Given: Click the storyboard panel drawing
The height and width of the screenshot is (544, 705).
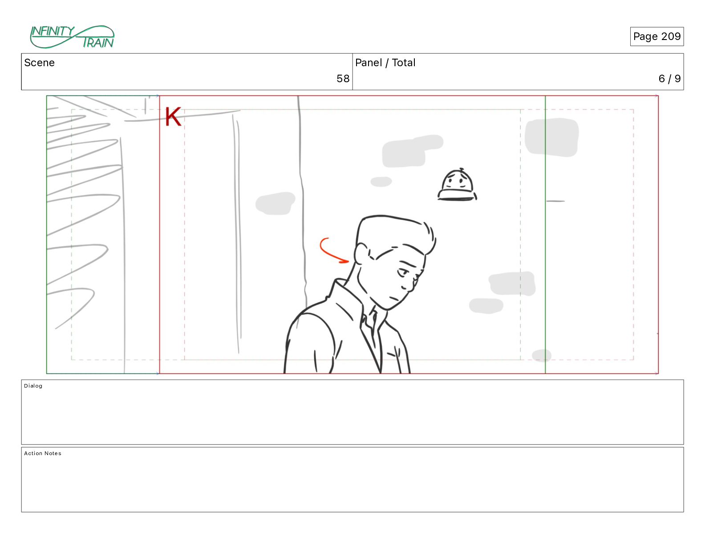Looking at the screenshot, I should click(x=352, y=235).
